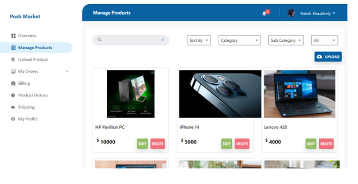Click the Product History clock icon
This screenshot has width=358, height=184.
[13, 95]
